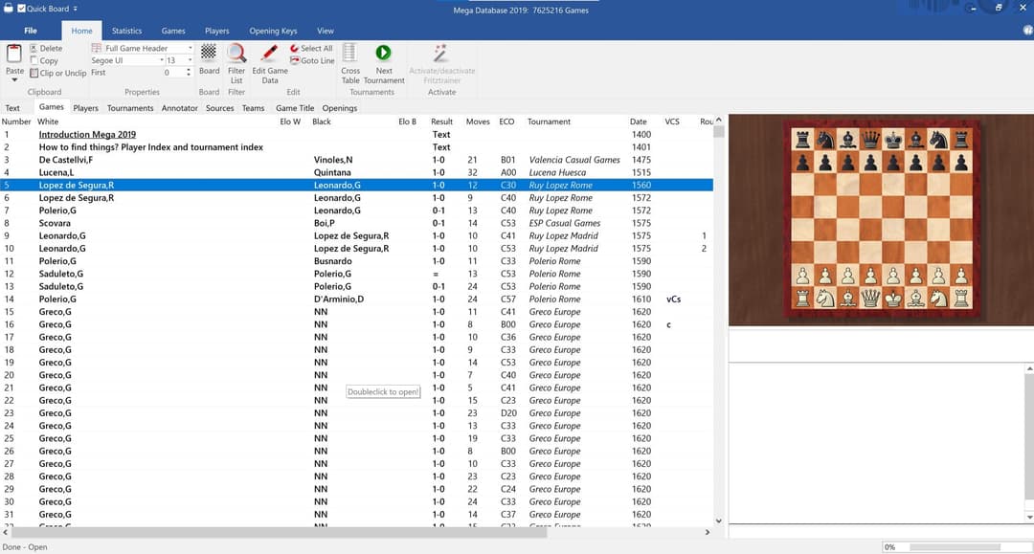This screenshot has width=1034, height=554.
Task: Open the Teams list tab
Action: click(253, 108)
